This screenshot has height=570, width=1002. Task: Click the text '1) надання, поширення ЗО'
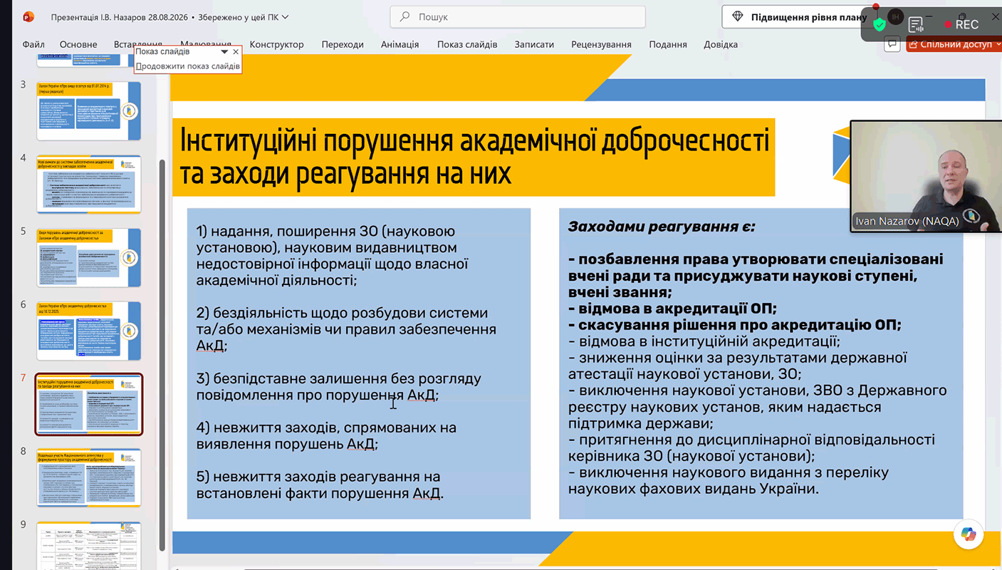[x=325, y=232]
